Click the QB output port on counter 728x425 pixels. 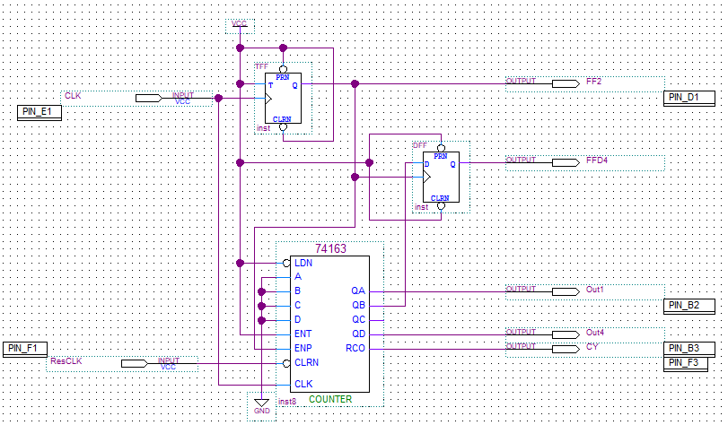358,305
